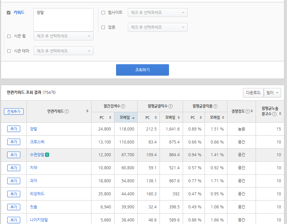Click the 추가 button next to 치약
287x224 pixels.
pos(13,168)
